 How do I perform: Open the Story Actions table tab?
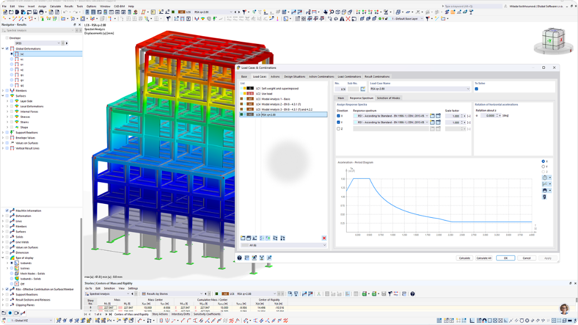(160, 314)
